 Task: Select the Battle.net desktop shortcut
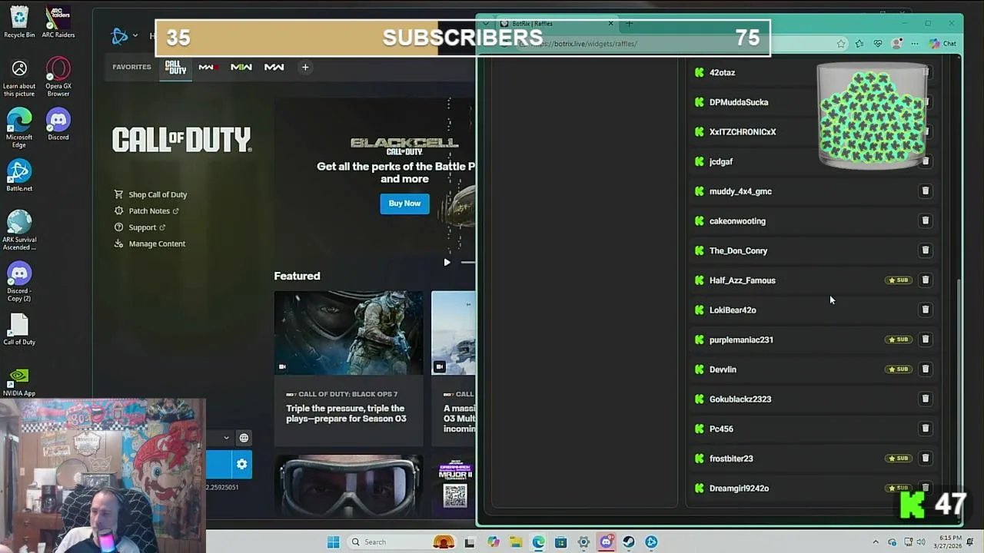19,175
